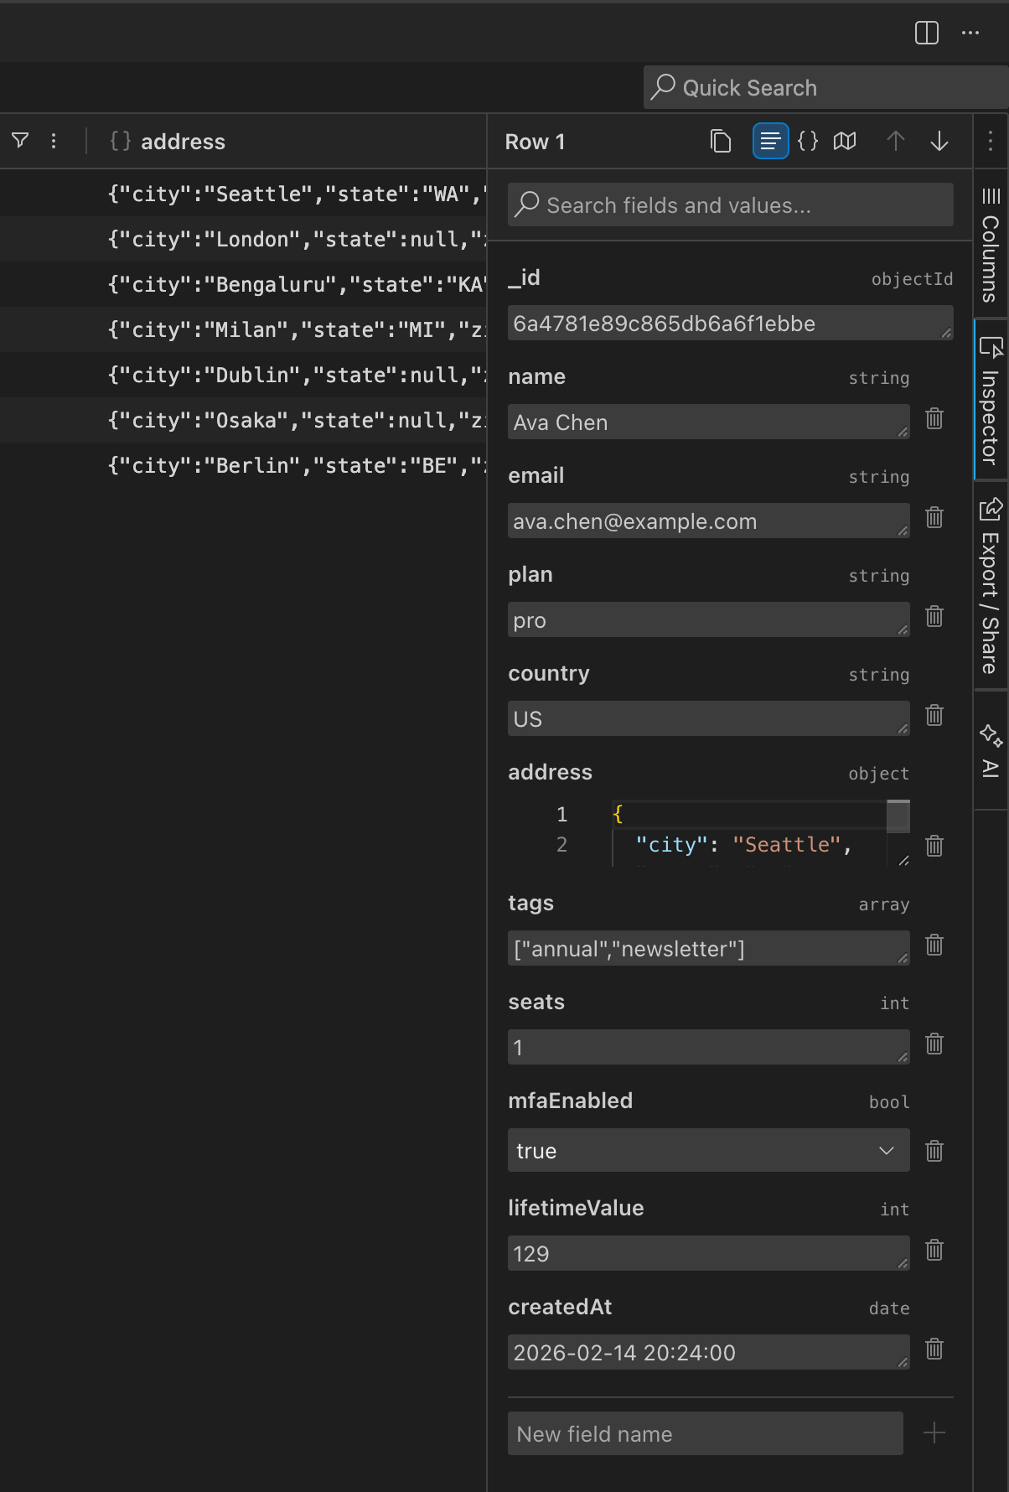
Task: Select the Seattle address row
Action: click(x=243, y=194)
